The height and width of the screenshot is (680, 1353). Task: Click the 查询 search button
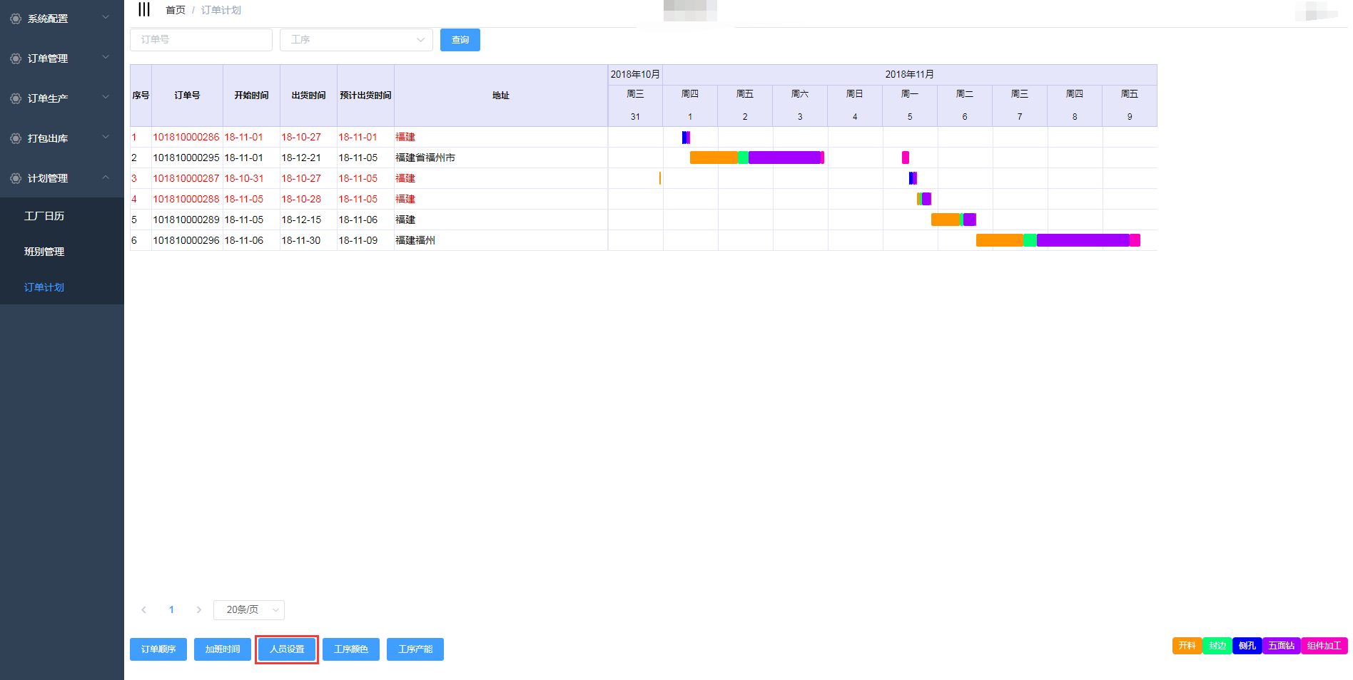[x=460, y=40]
